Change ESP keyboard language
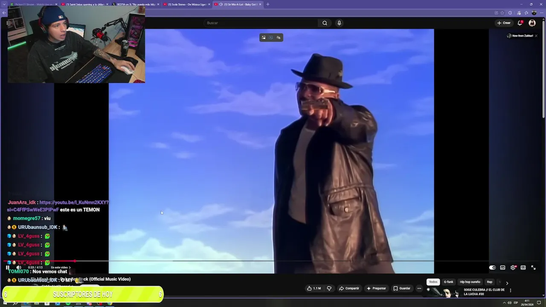The width and height of the screenshot is (546, 307). (x=516, y=303)
